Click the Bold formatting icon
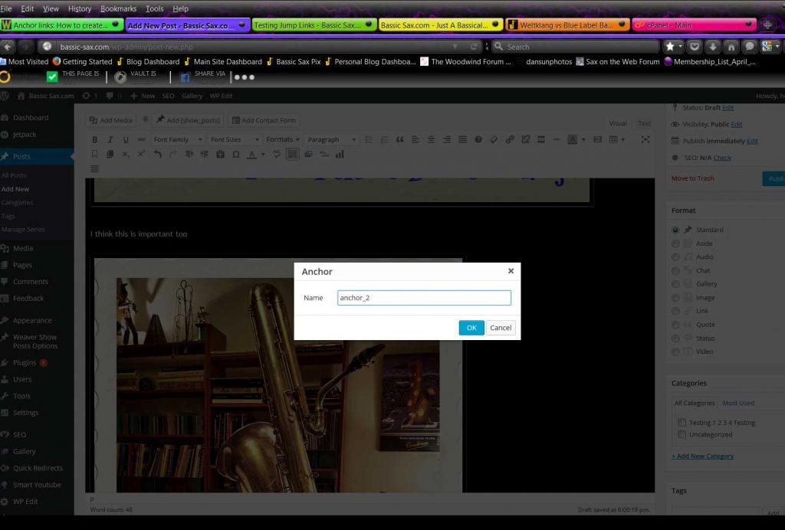The width and height of the screenshot is (785, 530). pos(95,139)
